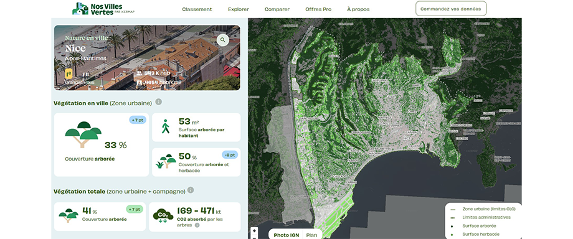Open the city search magnifier icon
This screenshot has width=573, height=239.
[223, 40]
